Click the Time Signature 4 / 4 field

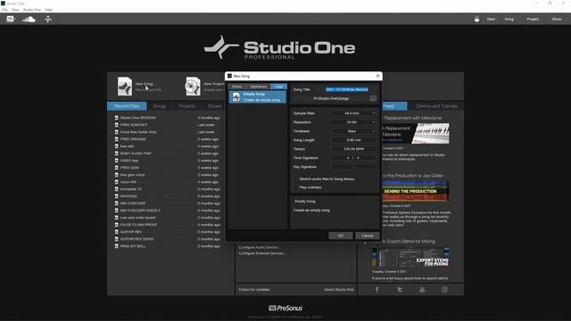[353, 158]
